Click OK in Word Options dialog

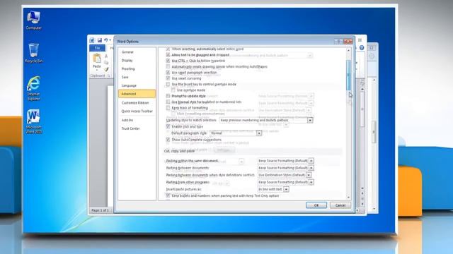pos(316,205)
